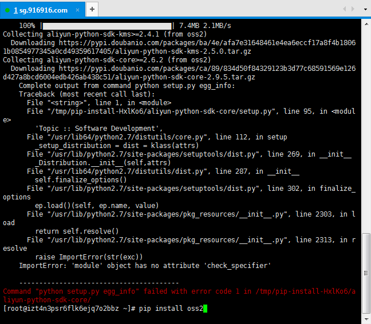This screenshot has height=324, width=371.
Task: Switch to the sg.916916.com session tab
Action: [x=41, y=10]
